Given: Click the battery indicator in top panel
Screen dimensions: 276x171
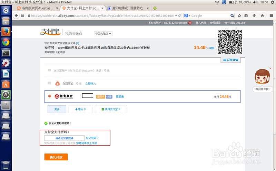Looking at the screenshot, I should click(240, 2).
